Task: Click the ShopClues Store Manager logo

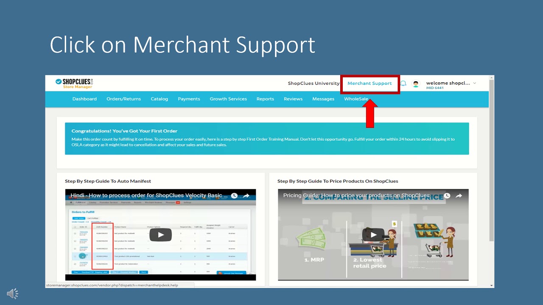Action: tap(74, 83)
